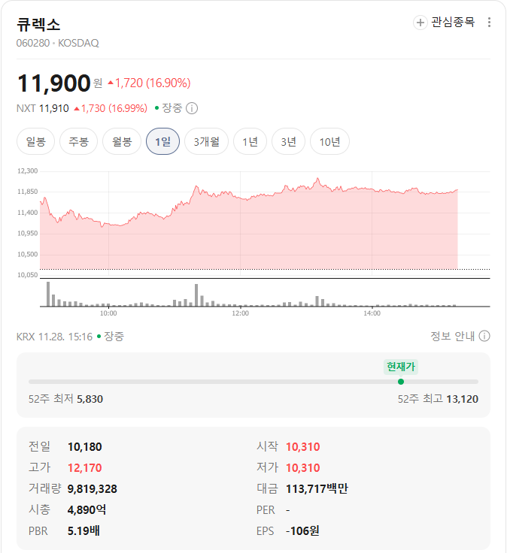This screenshot has width=507, height=553.
Task: Click the current price 11,900
Action: pyautogui.click(x=54, y=83)
